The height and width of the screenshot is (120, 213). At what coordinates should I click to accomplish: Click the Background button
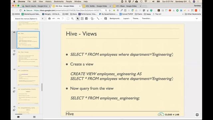115,19
